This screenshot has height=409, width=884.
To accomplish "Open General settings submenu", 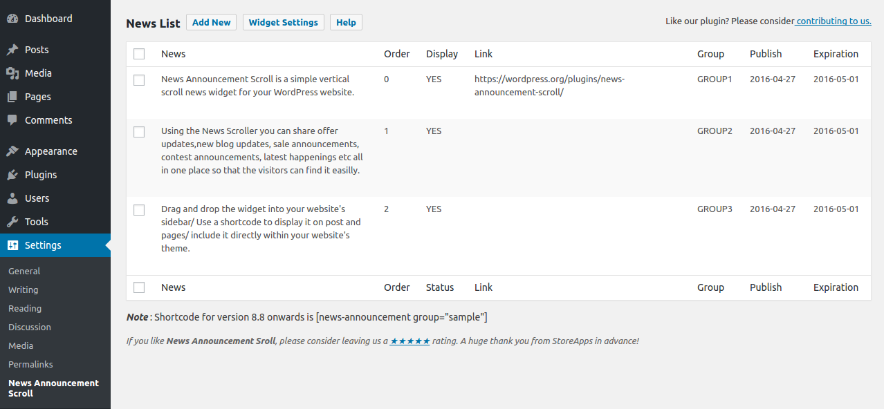I will pos(24,272).
